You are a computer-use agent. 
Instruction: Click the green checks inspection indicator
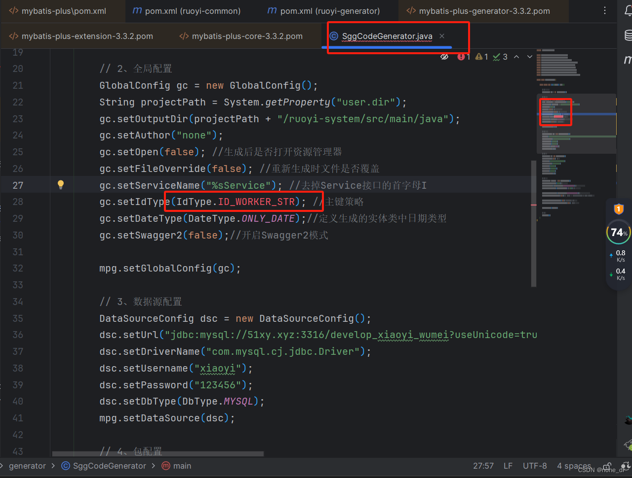point(499,57)
